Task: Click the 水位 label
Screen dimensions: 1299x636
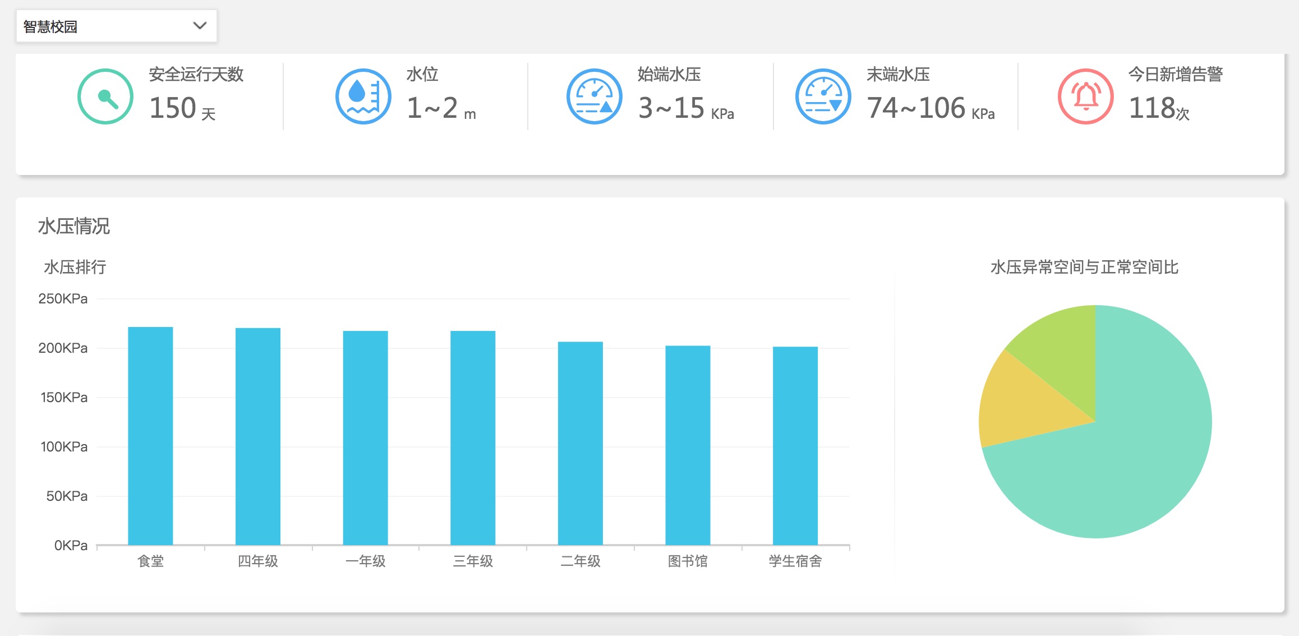Action: click(422, 74)
